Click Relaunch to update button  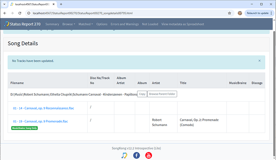pos(256,13)
